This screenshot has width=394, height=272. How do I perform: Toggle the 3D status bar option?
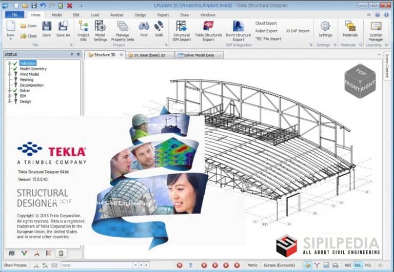pyautogui.click(x=380, y=265)
